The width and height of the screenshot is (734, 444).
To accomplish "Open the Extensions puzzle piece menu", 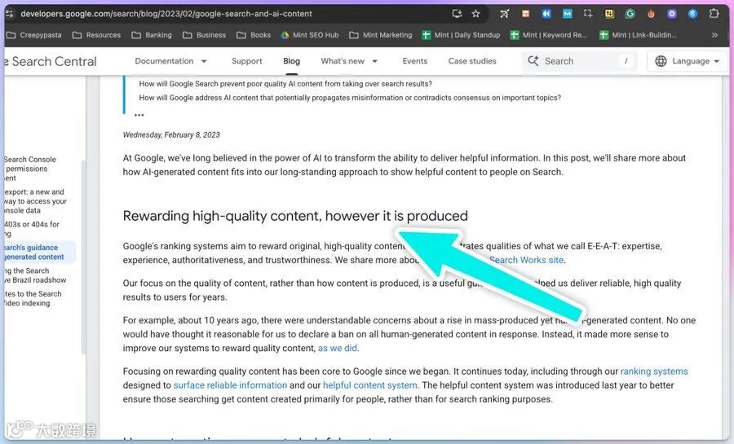I will pyautogui.click(x=714, y=14).
